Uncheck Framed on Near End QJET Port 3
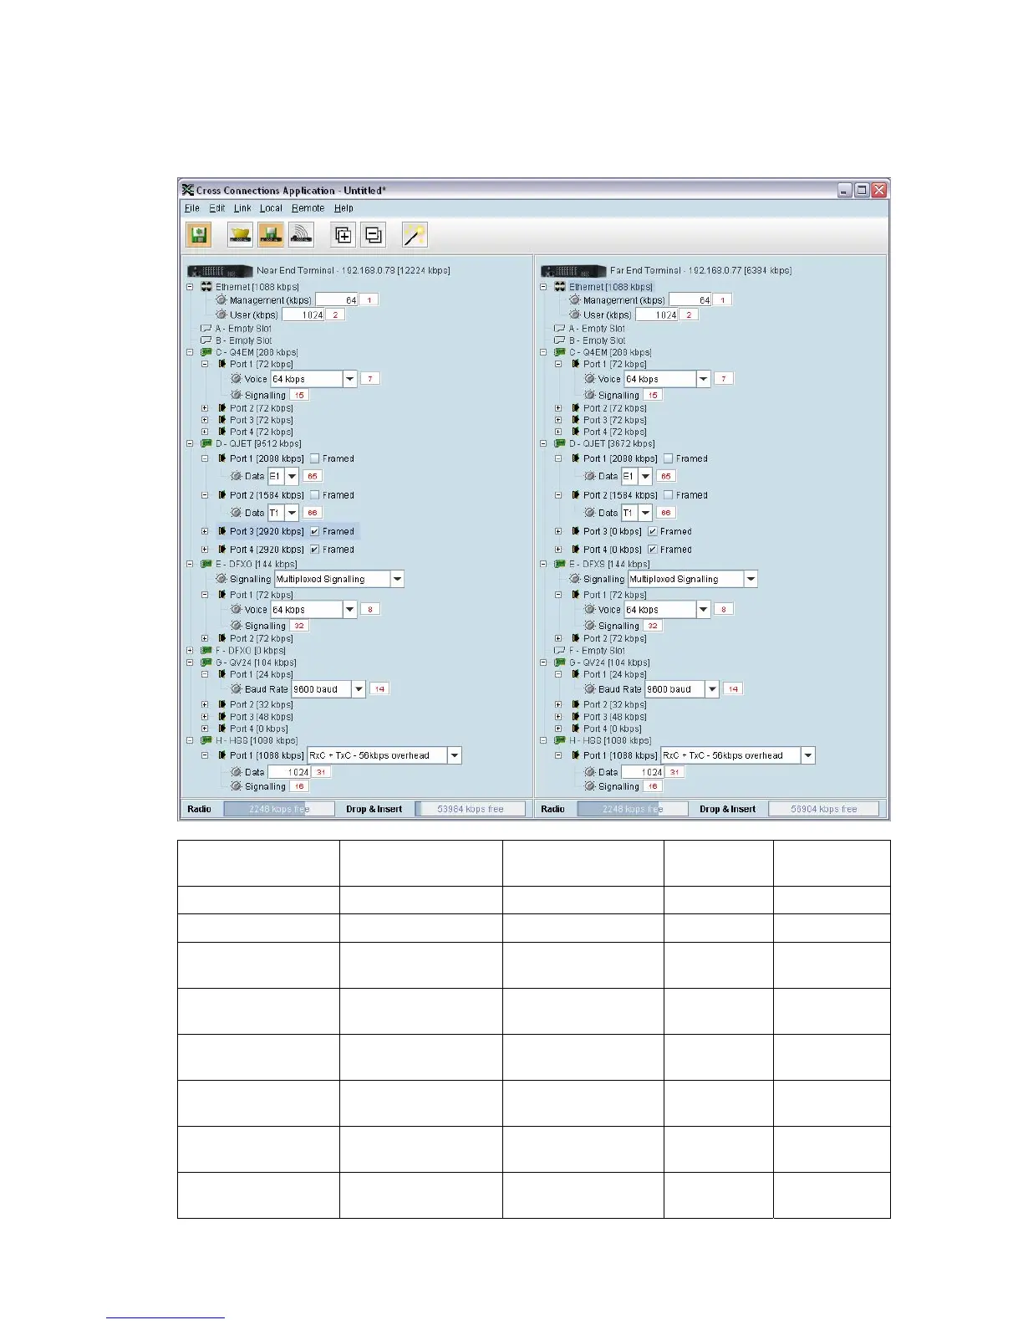1023x1325 pixels. [315, 531]
